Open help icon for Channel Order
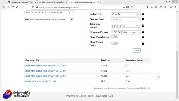 coord(143,19)
